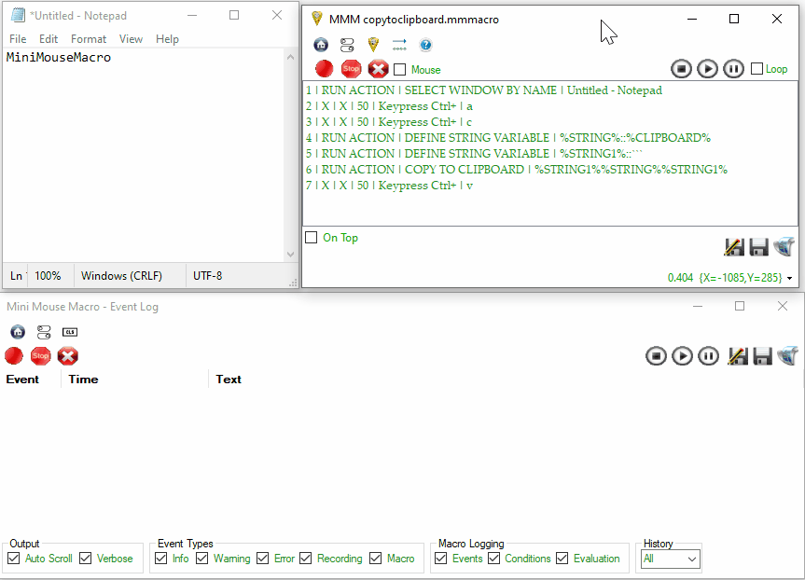Viewport: 805px width, 580px height.
Task: Click the CLS clear icon in Event Log
Action: (x=70, y=332)
